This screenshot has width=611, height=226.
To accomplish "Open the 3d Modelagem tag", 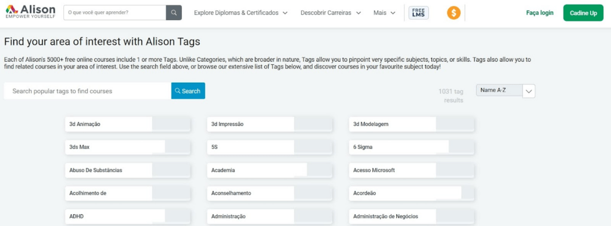I will (412, 124).
